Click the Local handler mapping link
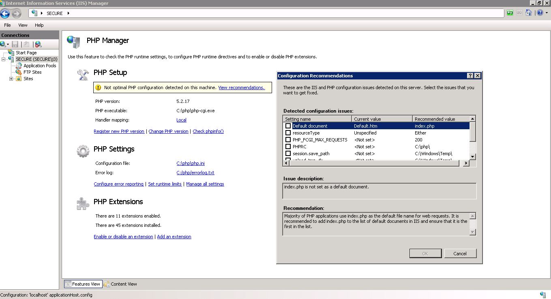 coord(181,120)
